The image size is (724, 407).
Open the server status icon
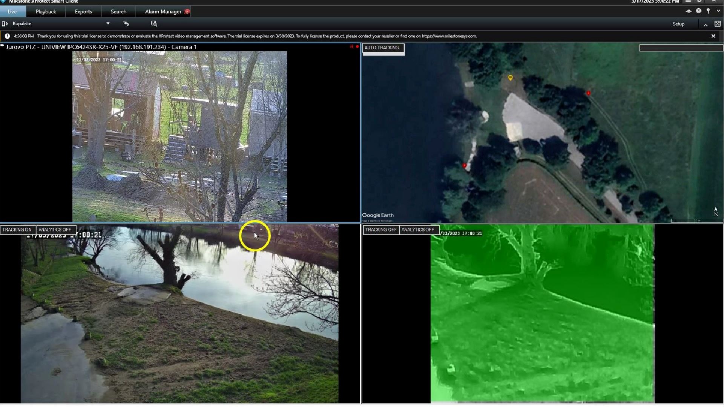pyautogui.click(x=689, y=11)
